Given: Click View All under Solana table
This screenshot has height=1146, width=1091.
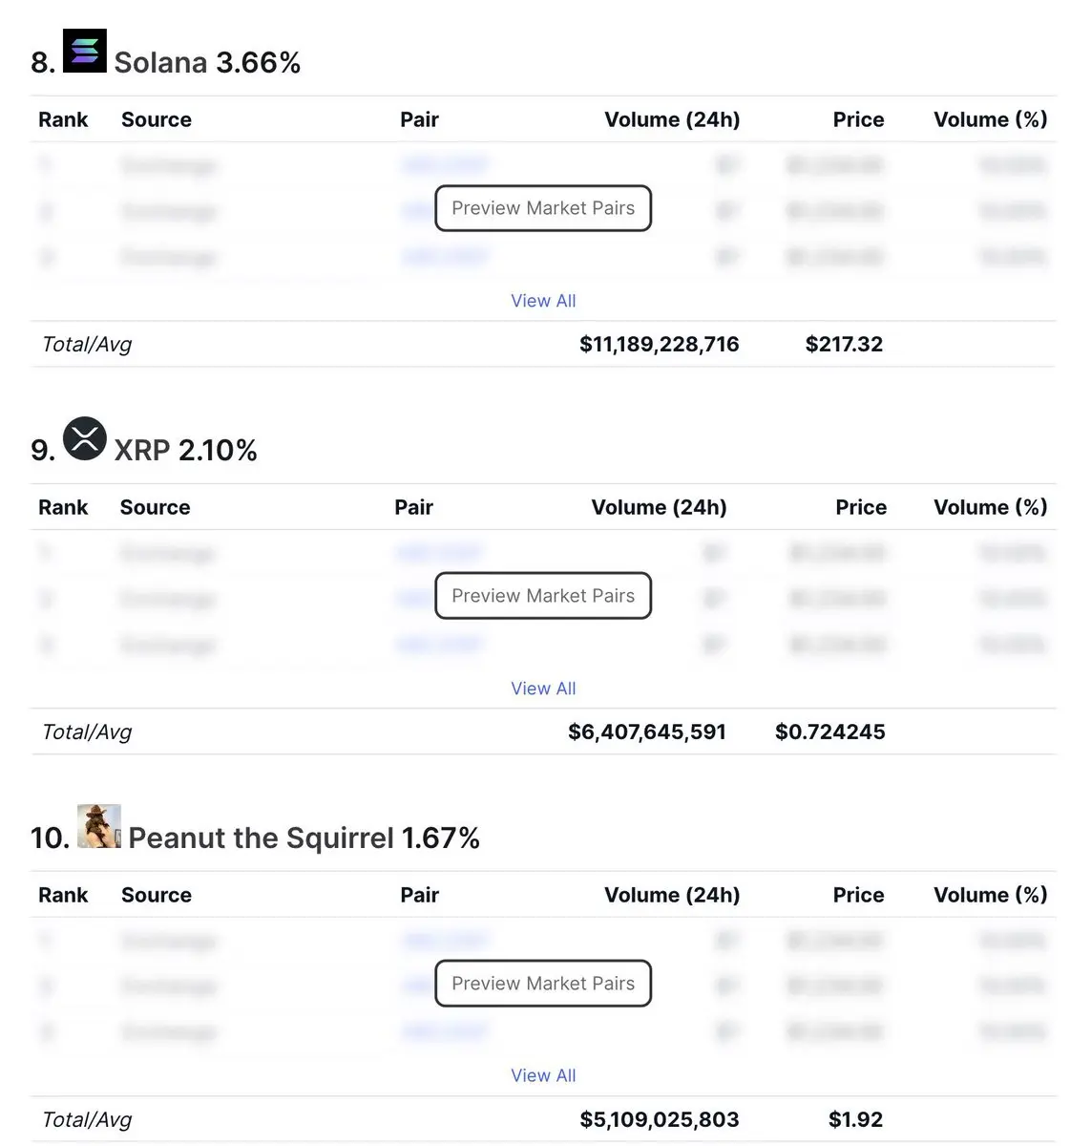Looking at the screenshot, I should [x=543, y=301].
